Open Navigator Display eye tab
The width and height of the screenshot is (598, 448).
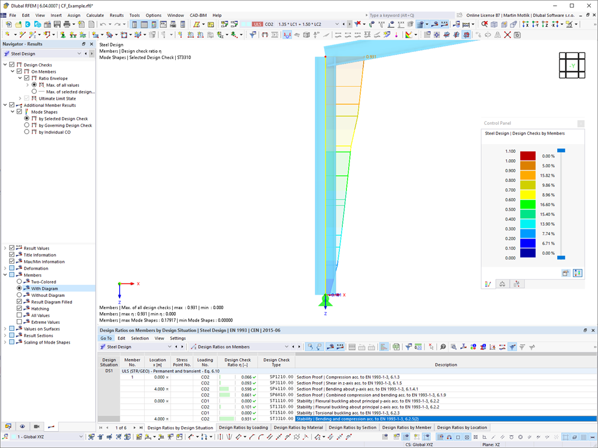click(23, 426)
